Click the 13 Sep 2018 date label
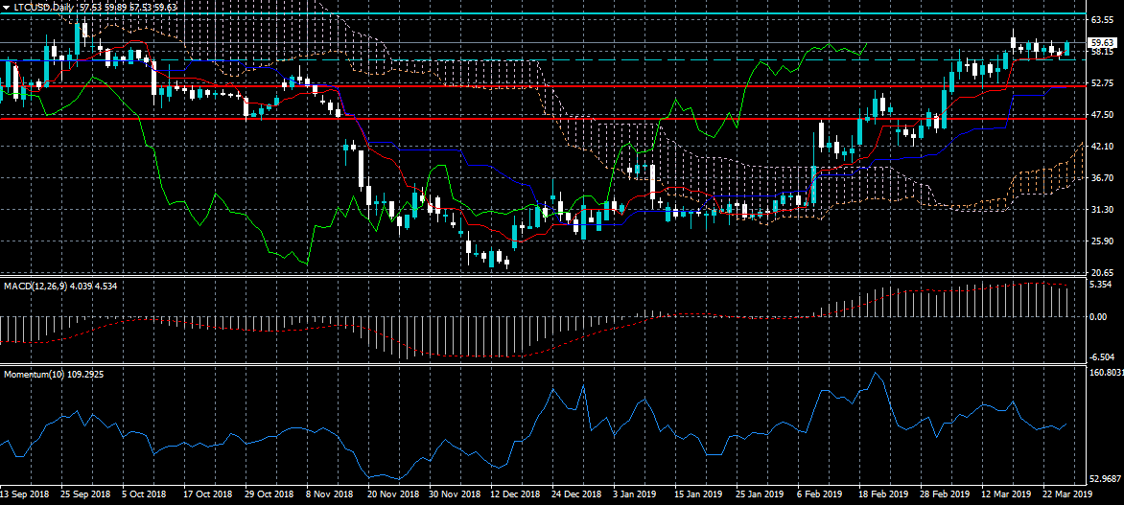Viewport: 1124px width, 505px height. (x=24, y=494)
